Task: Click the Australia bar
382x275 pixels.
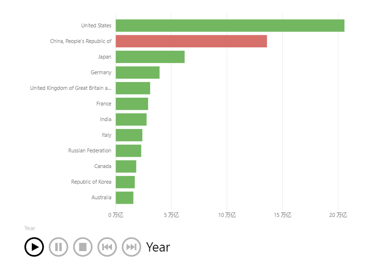Action: point(125,197)
